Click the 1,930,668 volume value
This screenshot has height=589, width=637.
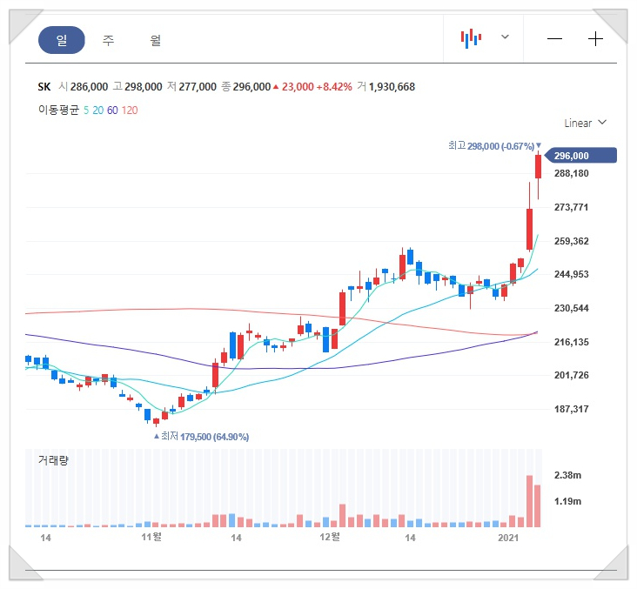tap(392, 87)
